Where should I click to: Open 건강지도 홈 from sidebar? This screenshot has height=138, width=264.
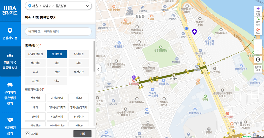point(10,34)
